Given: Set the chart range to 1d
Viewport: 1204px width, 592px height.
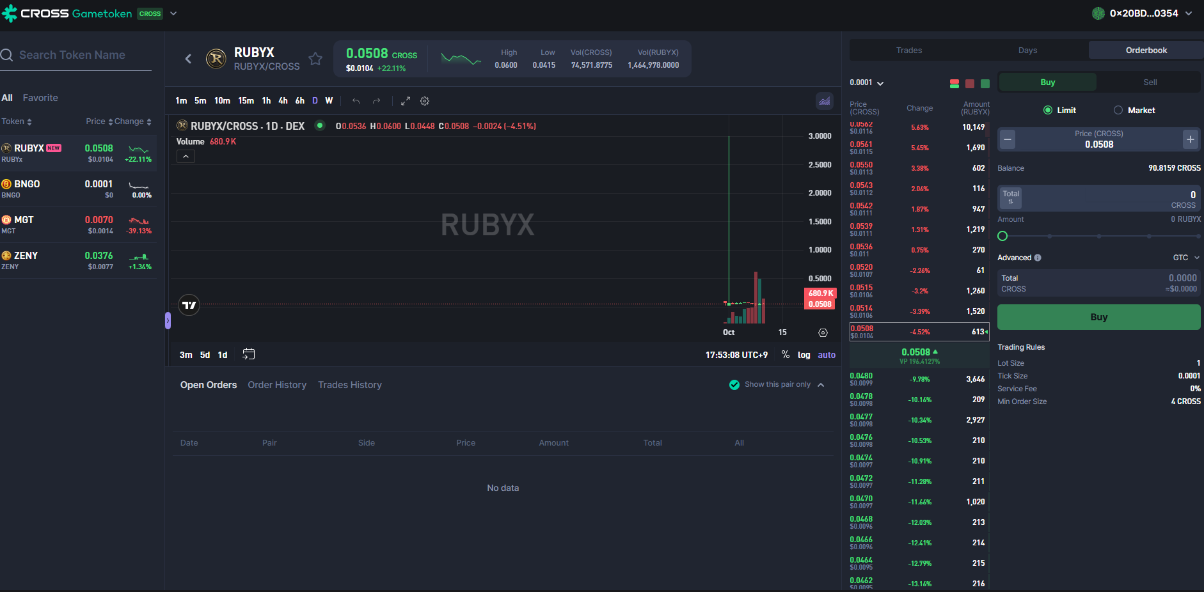Looking at the screenshot, I should [223, 355].
